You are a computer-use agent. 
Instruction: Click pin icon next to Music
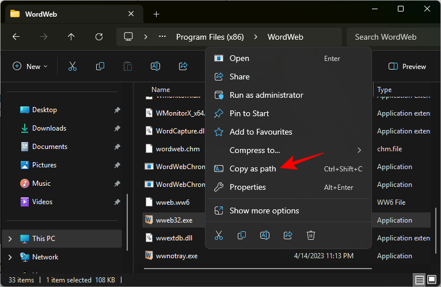[117, 183]
